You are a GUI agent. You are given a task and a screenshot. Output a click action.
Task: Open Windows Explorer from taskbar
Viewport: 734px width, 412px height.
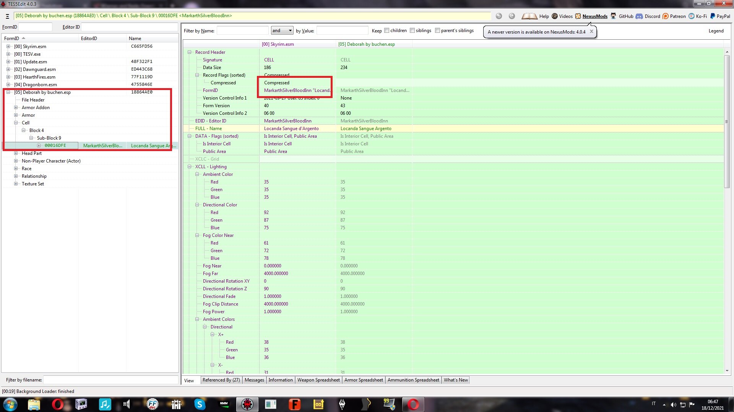(x=34, y=404)
